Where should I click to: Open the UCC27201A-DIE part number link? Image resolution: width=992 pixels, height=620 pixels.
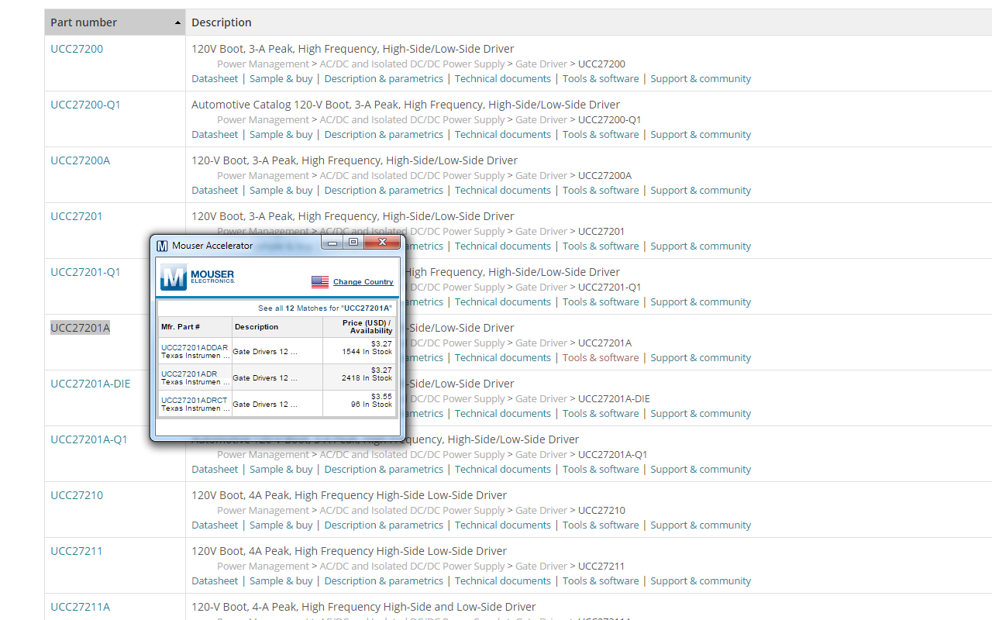[91, 384]
